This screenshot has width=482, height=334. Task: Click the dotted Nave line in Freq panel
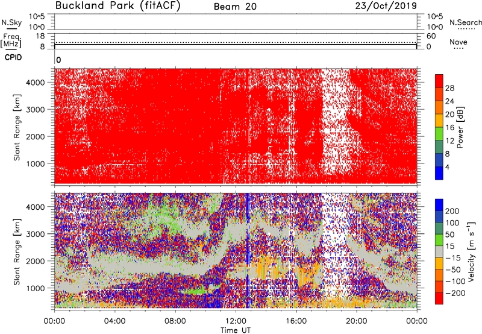point(236,42)
